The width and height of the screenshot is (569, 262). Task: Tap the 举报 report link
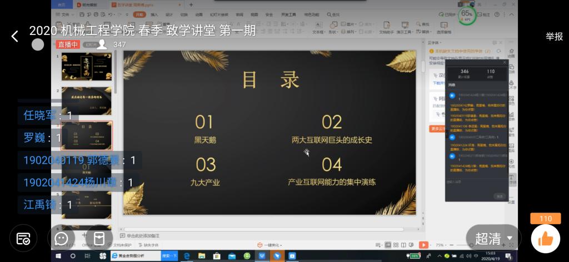coord(554,36)
